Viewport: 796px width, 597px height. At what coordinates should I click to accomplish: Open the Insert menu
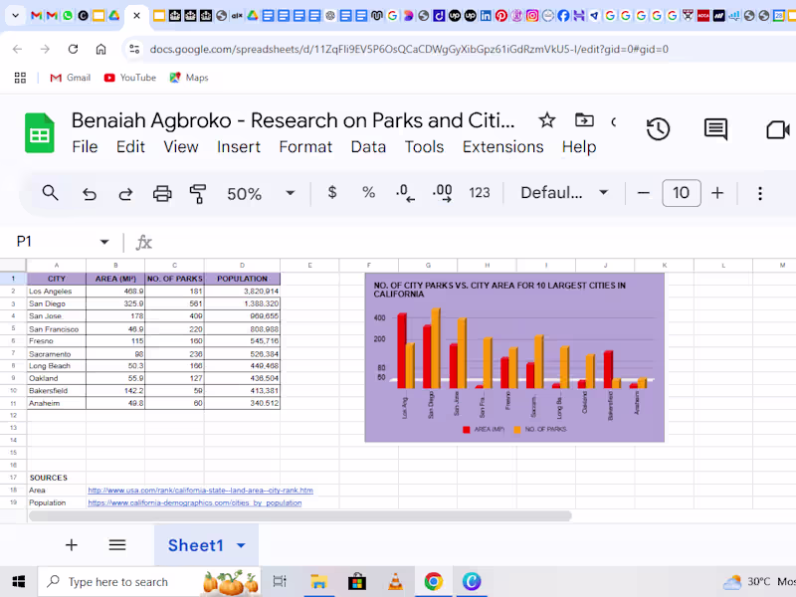(238, 146)
